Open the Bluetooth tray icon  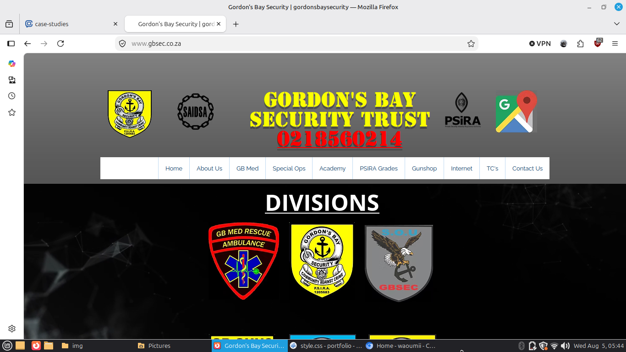click(x=522, y=346)
